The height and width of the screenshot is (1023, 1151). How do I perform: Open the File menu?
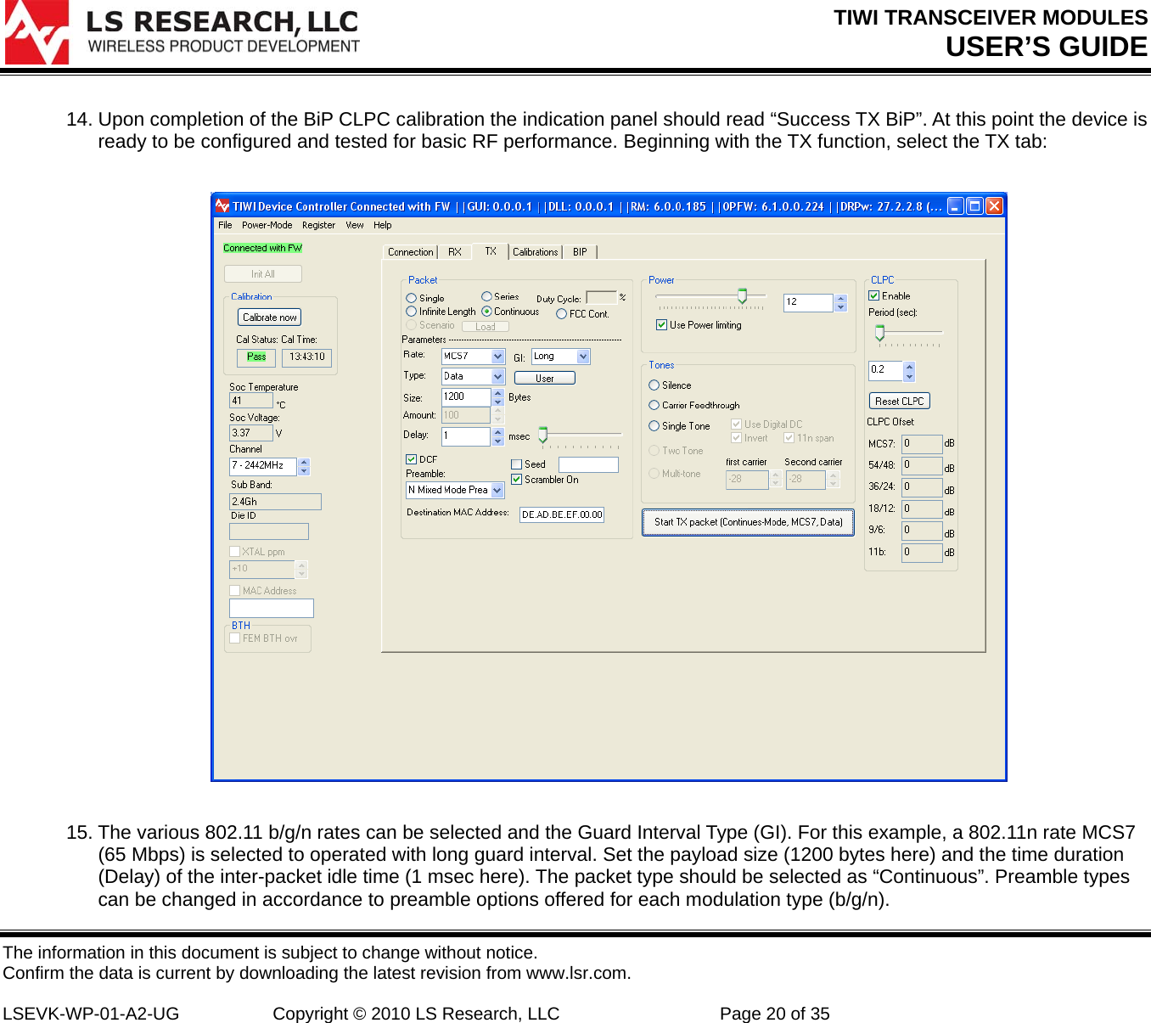pyautogui.click(x=225, y=225)
